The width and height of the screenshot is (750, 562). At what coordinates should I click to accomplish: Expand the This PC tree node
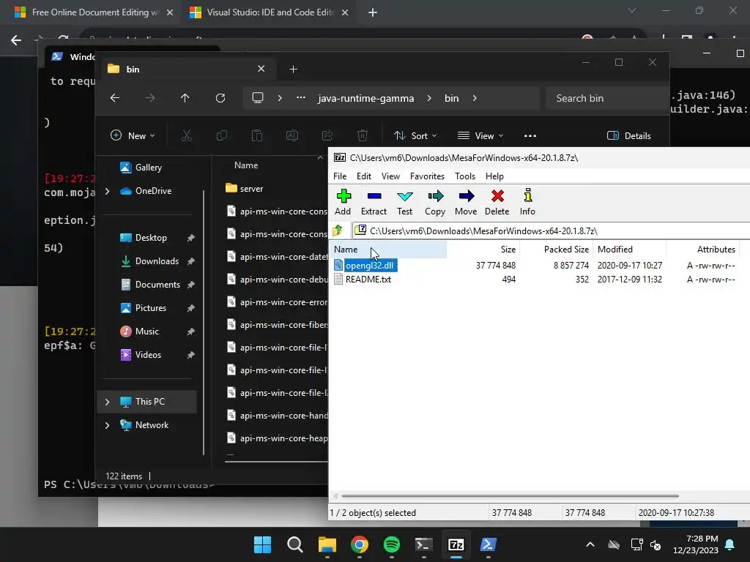[x=107, y=402]
